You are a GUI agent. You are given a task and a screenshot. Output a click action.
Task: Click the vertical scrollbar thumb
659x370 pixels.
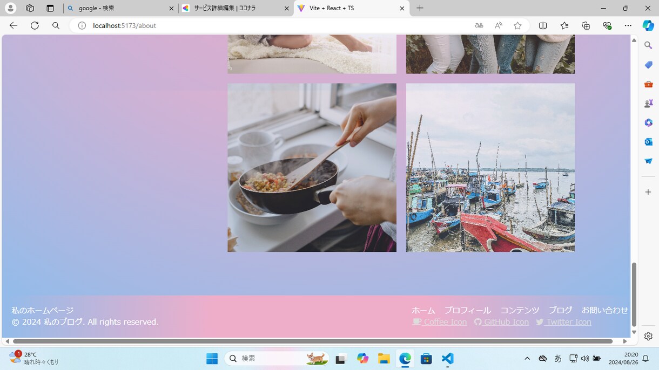point(634,294)
